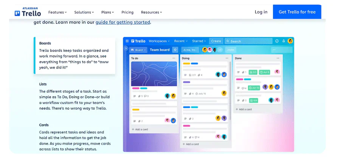Click the To do list title

[135, 58]
